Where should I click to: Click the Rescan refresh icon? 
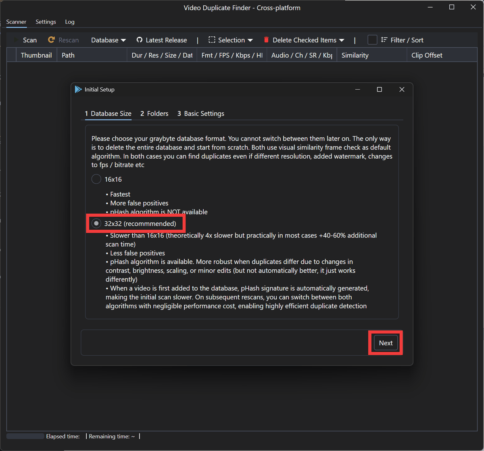[51, 40]
